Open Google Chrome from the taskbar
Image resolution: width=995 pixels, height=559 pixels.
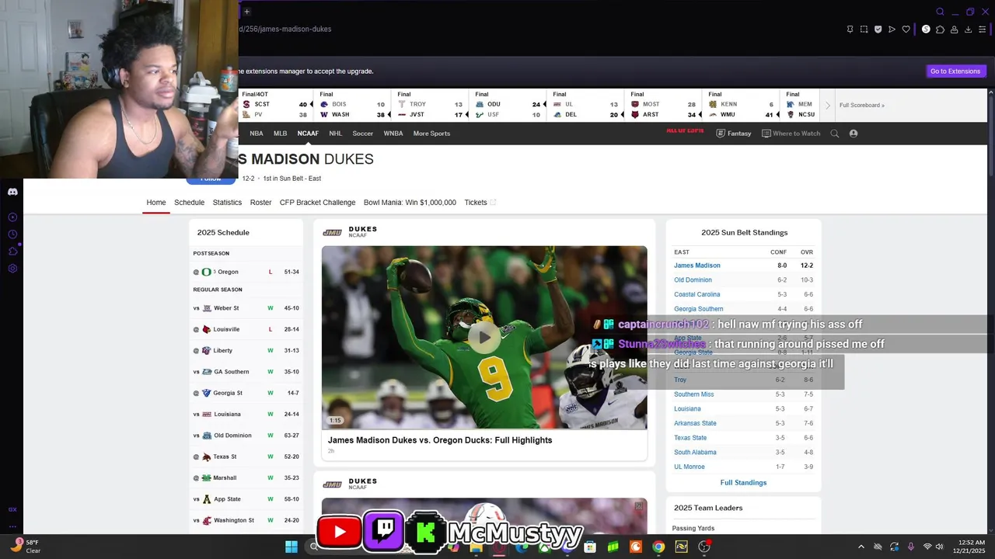[x=658, y=547]
